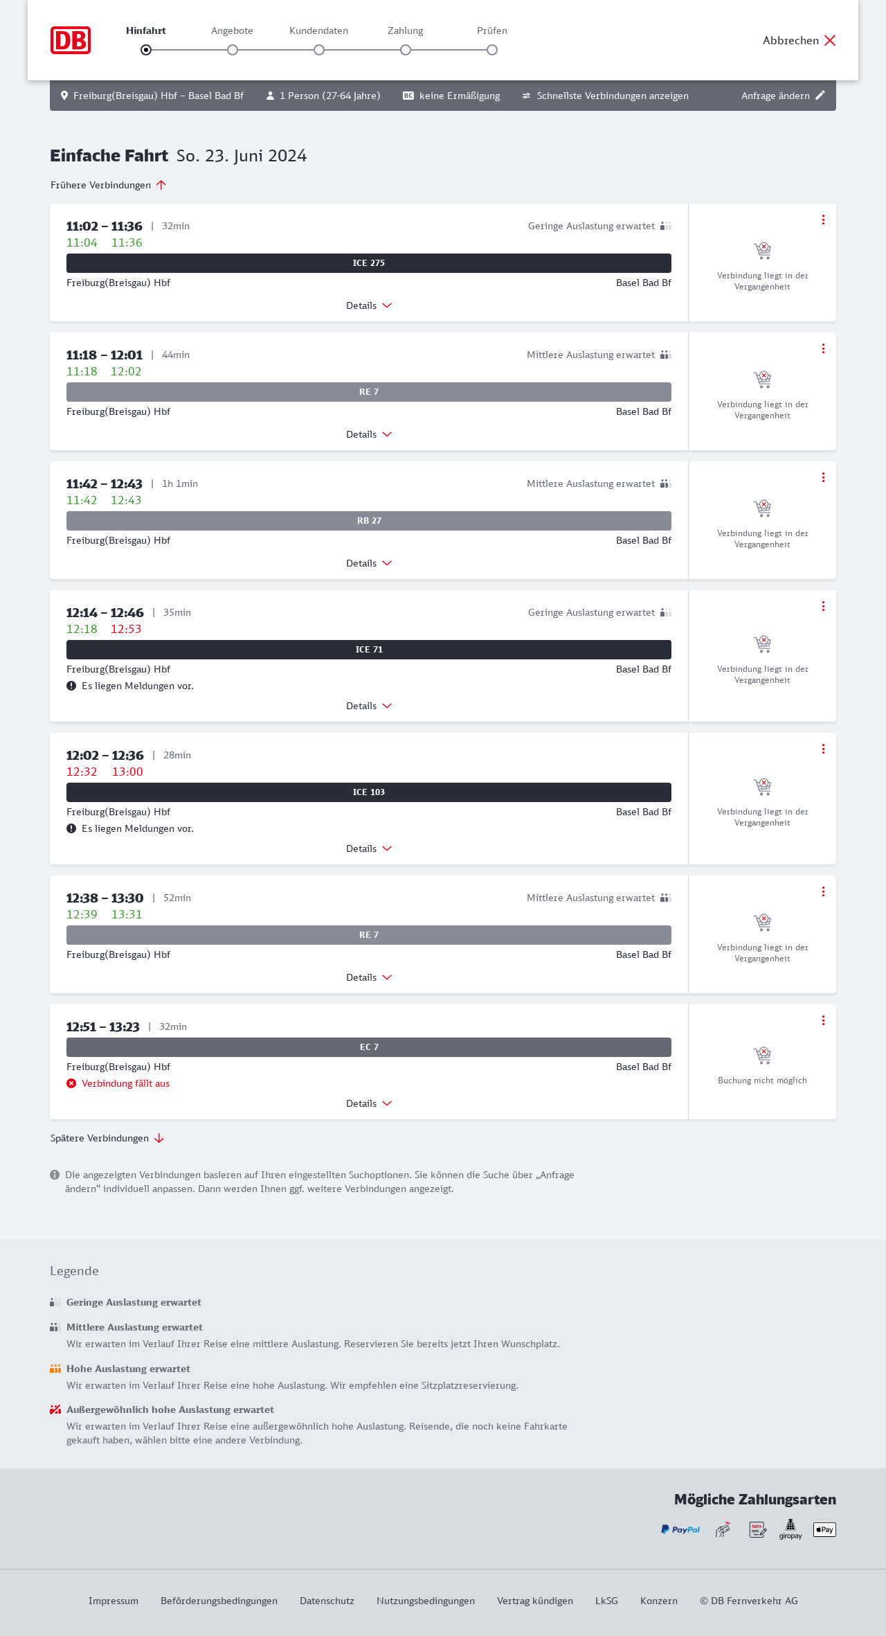Click the Kundendaten step label
The width and height of the screenshot is (886, 1636).
coord(318,30)
